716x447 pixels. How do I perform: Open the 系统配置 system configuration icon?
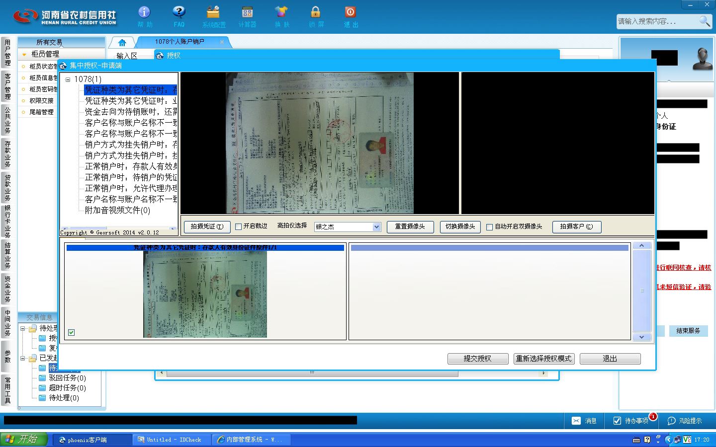coord(213,12)
